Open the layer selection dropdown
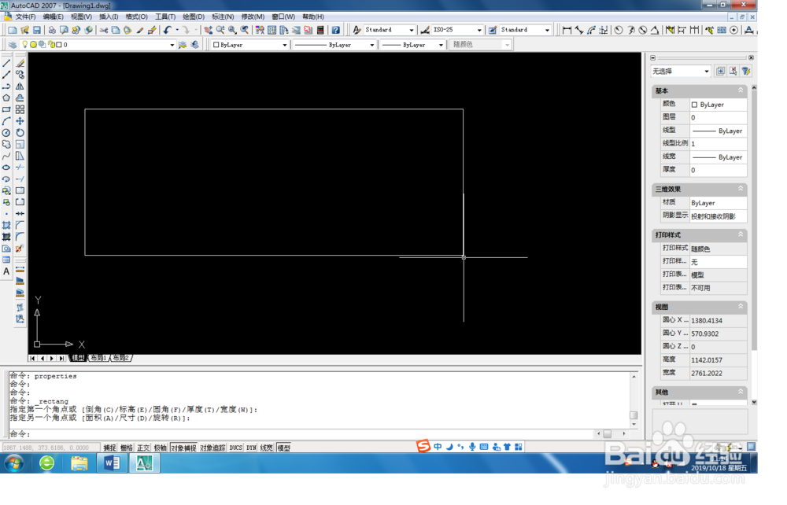The width and height of the screenshot is (787, 505). pyautogui.click(x=172, y=45)
